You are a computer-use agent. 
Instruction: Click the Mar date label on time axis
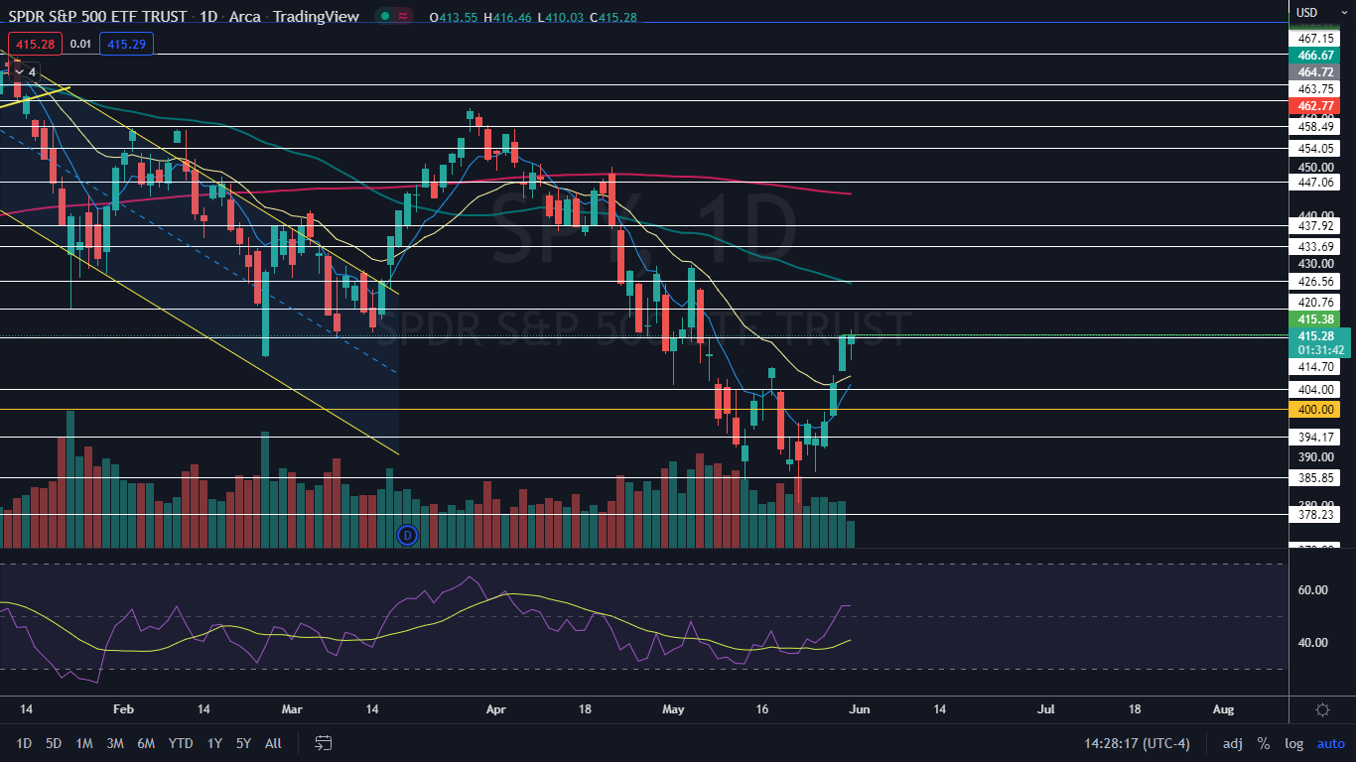click(293, 709)
